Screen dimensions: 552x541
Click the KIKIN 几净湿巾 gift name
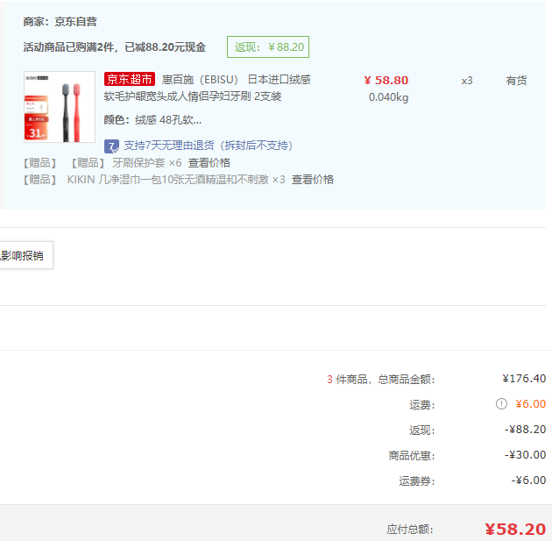pyautogui.click(x=167, y=180)
